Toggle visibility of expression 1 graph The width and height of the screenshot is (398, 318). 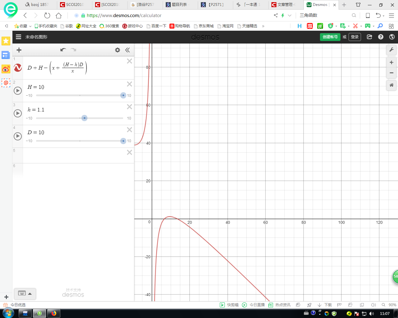pos(18,68)
